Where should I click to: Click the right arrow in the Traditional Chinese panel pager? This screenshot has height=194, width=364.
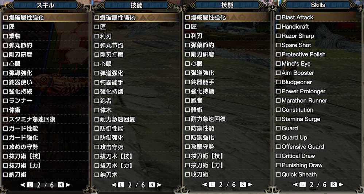pos(250,185)
